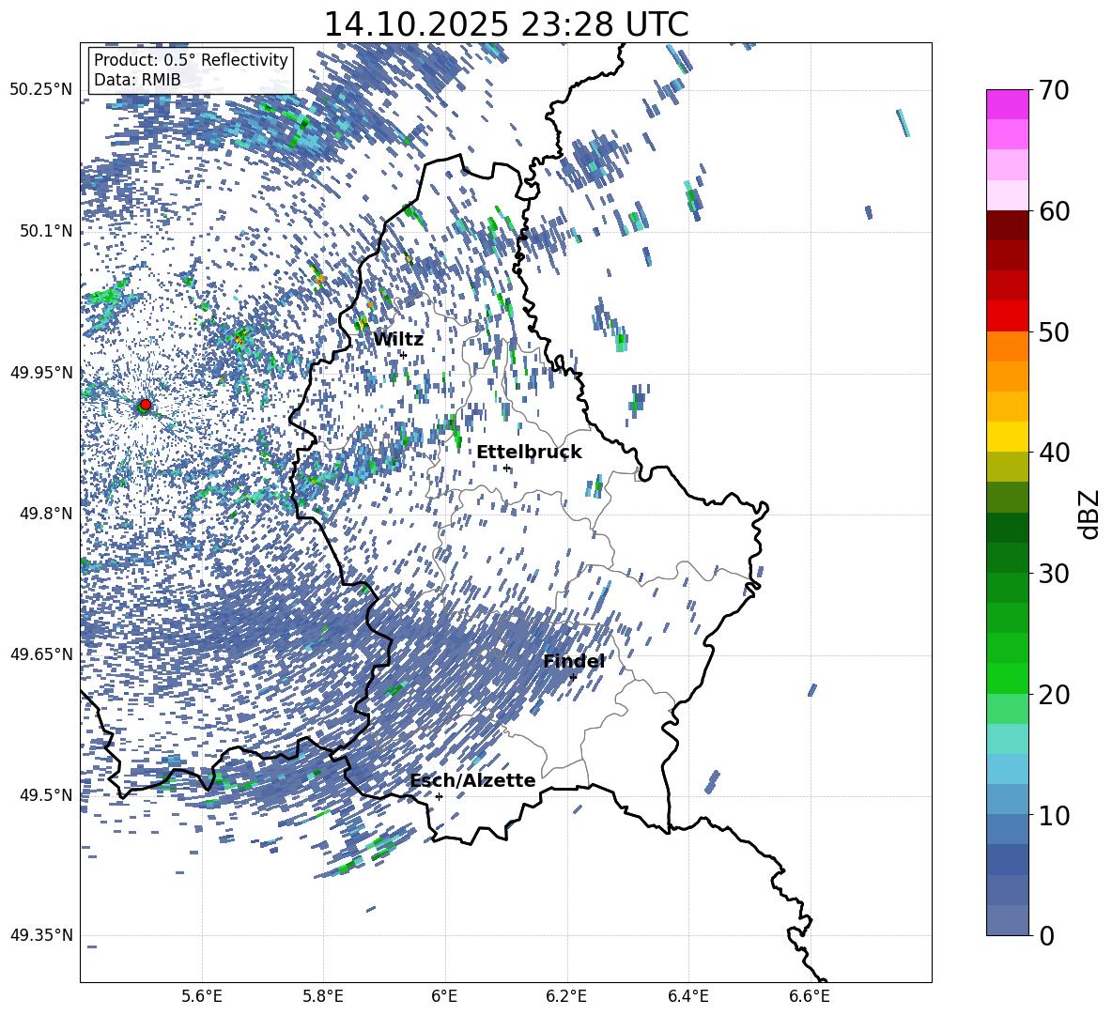Screen dimensions: 1112x1015
Task: Click the 6°E longitude label
Action: pyautogui.click(x=444, y=996)
